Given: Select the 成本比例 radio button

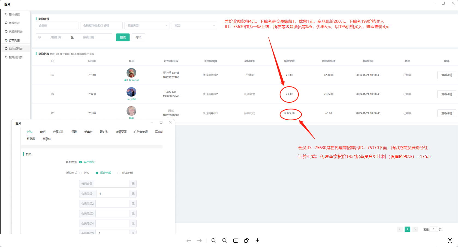Looking at the screenshot, I should coord(119,173).
